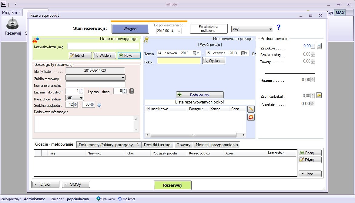Adjust the arrival minutes stepper showing 30
355x203 pixels.
92,105
